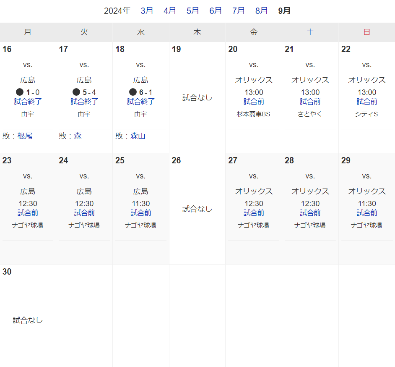Click the loss mark beside score 5-4
This screenshot has height=367, width=395.
(x=76, y=92)
